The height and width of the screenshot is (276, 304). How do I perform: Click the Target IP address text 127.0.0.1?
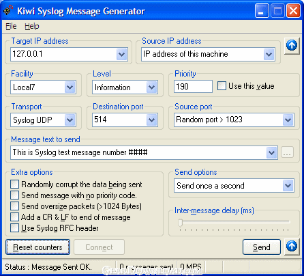pyautogui.click(x=27, y=54)
